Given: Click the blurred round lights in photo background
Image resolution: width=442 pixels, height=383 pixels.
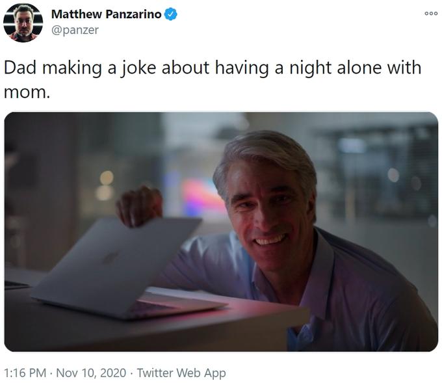Looking at the screenshot, I should coord(106,185).
